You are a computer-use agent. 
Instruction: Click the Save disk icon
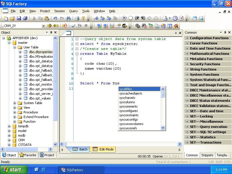click(x=19, y=18)
